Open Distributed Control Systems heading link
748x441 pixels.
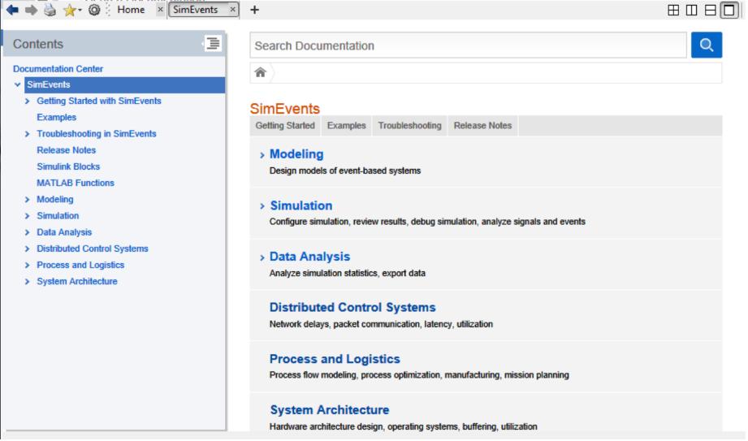[352, 308]
